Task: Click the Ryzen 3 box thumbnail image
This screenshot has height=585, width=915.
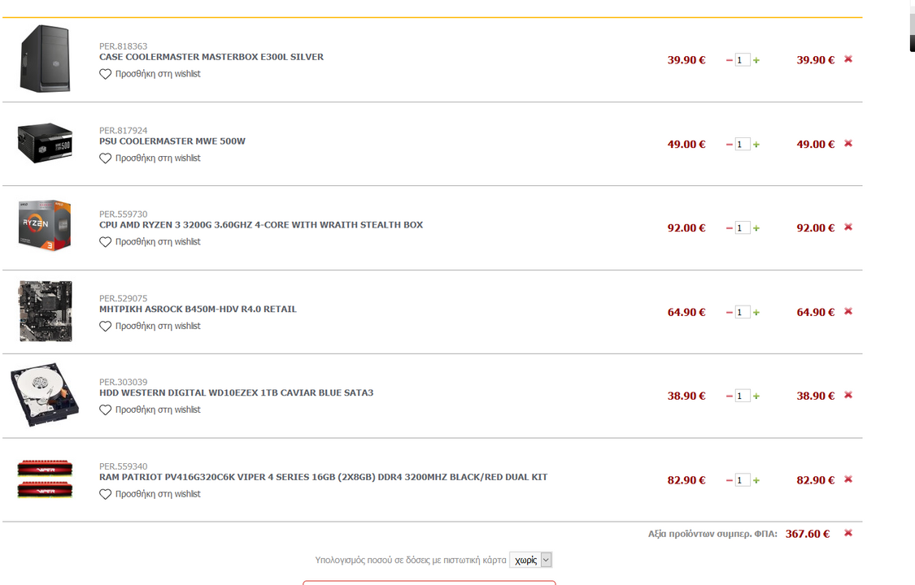Action: [45, 226]
